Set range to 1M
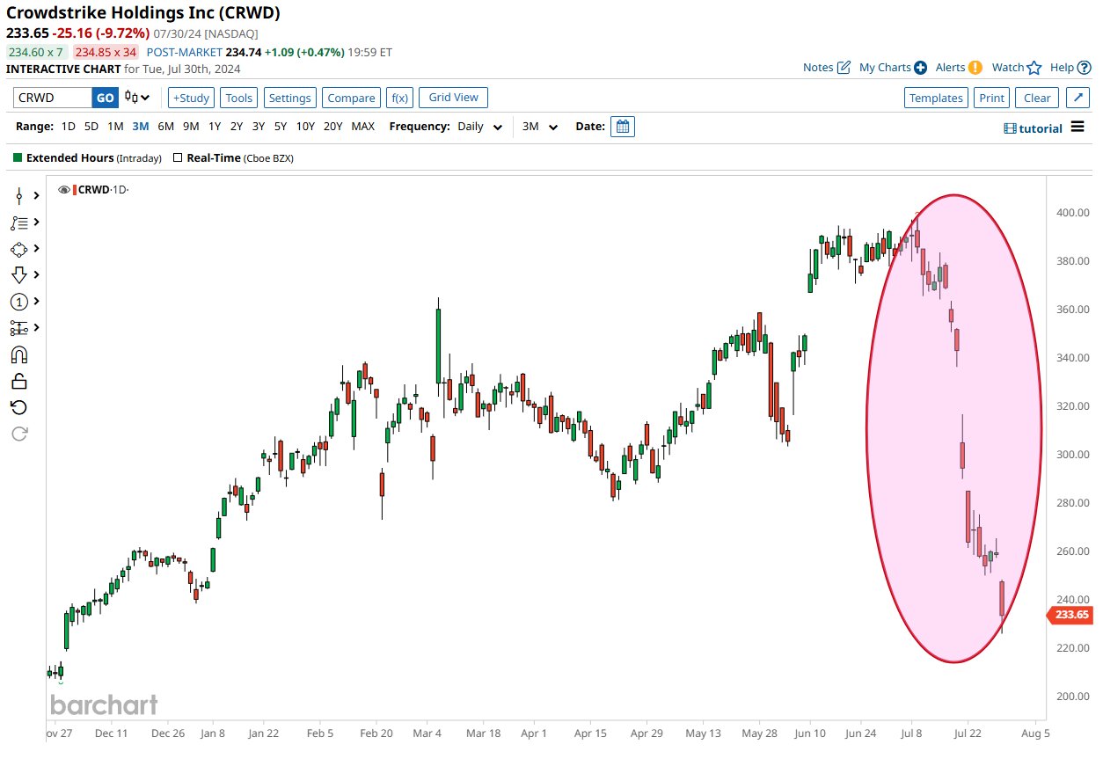1103x759 pixels. [115, 127]
